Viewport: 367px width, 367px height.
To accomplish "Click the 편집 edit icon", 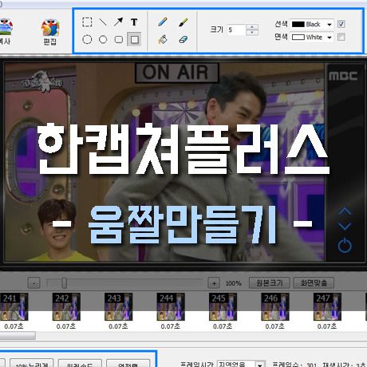I will pyautogui.click(x=50, y=31).
